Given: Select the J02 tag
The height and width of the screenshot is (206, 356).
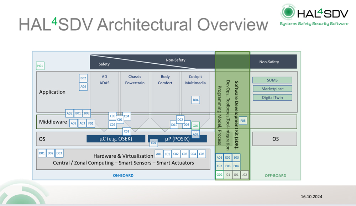Looking at the screenshot, I should click(x=245, y=175).
